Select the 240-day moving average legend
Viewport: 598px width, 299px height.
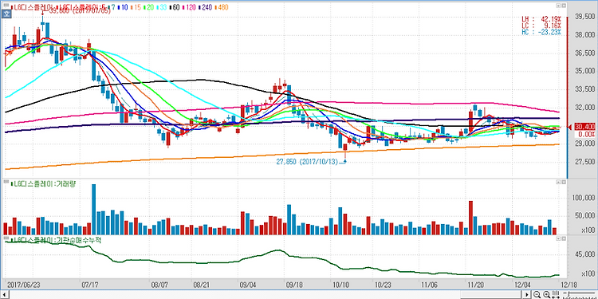tap(205, 7)
